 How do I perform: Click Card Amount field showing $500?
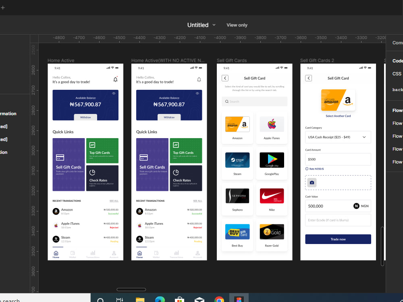click(x=338, y=159)
